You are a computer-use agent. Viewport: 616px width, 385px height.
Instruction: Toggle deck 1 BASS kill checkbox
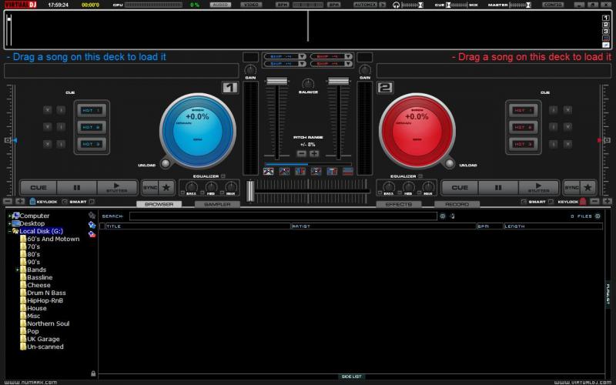182,193
